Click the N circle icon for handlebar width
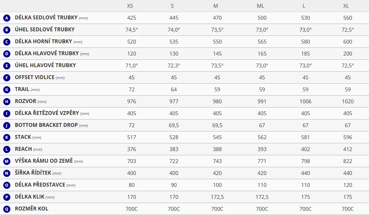Screen dimensions: 369x215 pyautogui.click(x=6, y=173)
